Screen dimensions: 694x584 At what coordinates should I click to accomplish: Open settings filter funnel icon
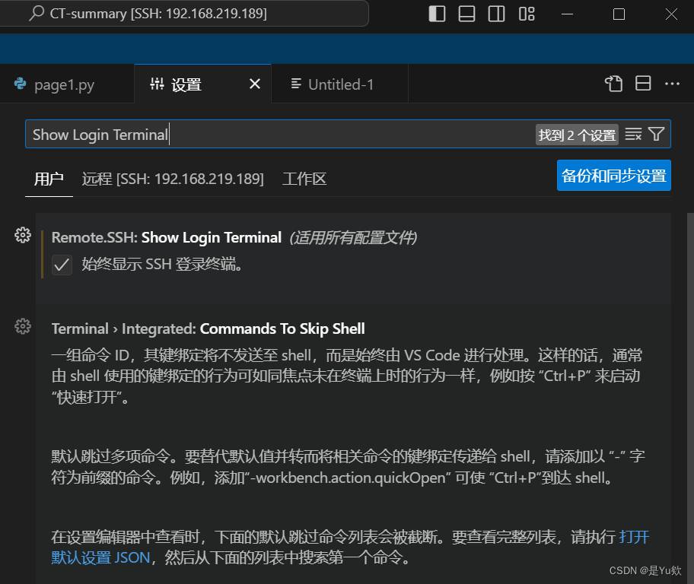click(x=656, y=134)
